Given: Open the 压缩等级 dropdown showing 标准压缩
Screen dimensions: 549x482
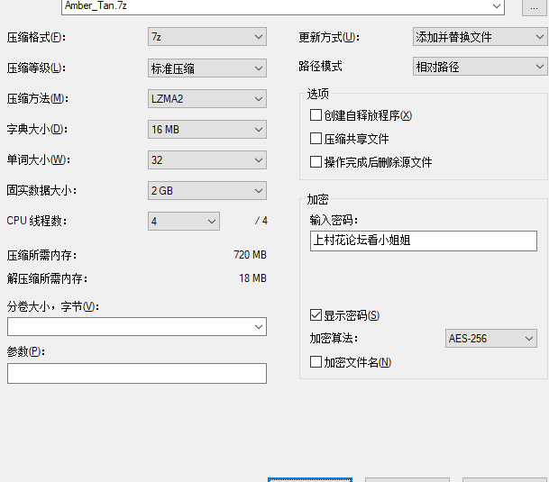Looking at the screenshot, I should pos(207,68).
